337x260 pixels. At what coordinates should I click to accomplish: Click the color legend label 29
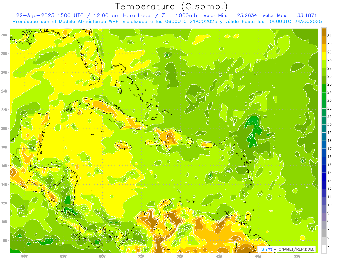329,52
